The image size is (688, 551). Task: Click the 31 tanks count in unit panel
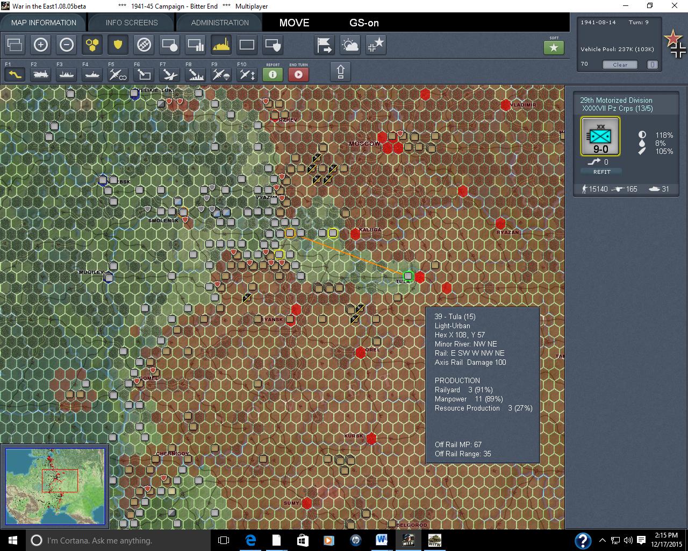(x=665, y=189)
